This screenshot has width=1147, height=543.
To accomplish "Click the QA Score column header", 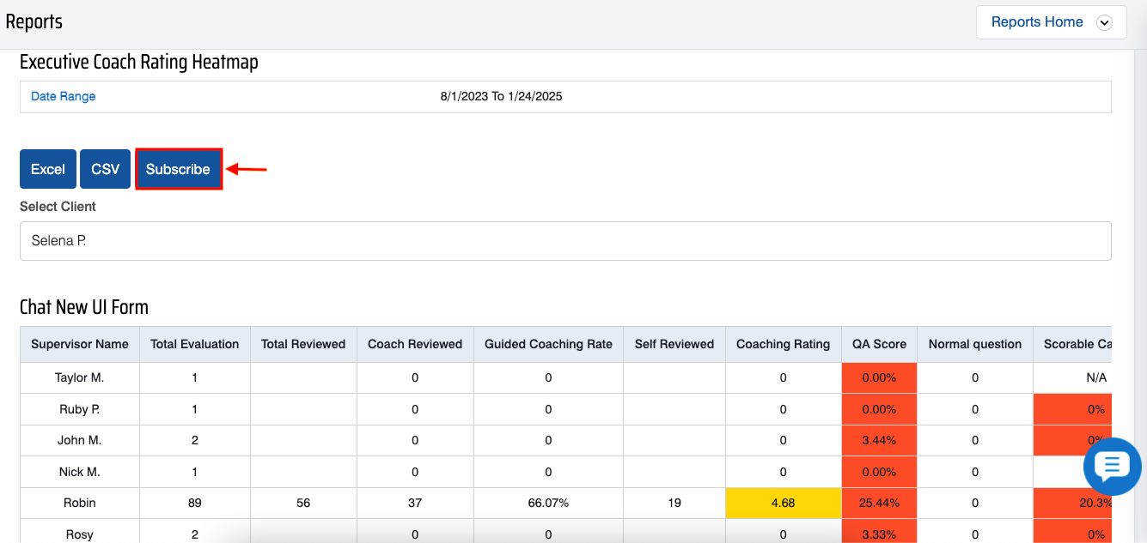I will 879,344.
